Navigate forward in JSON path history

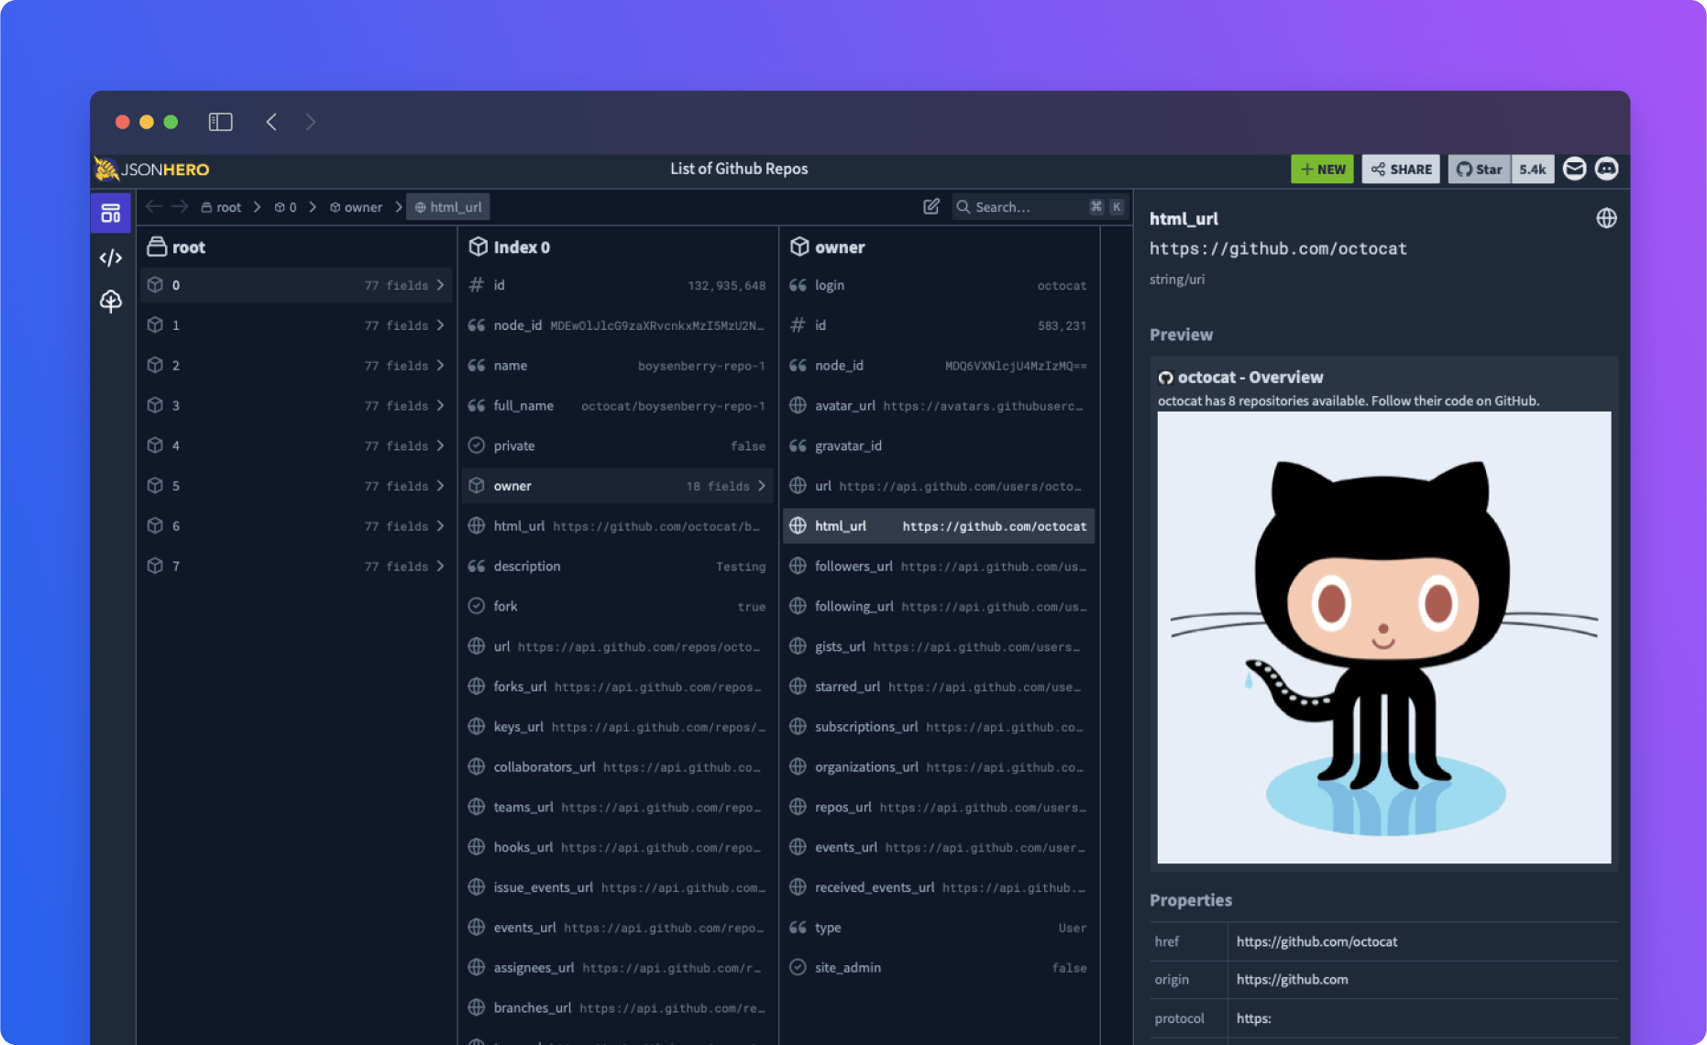(180, 207)
